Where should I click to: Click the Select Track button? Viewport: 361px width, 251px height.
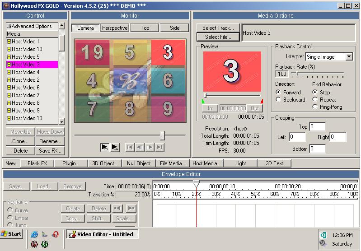coord(218,28)
